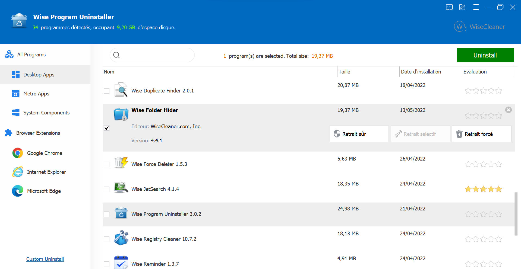Click Retrait forcé button
Screen dimensions: 521x269
coord(482,134)
